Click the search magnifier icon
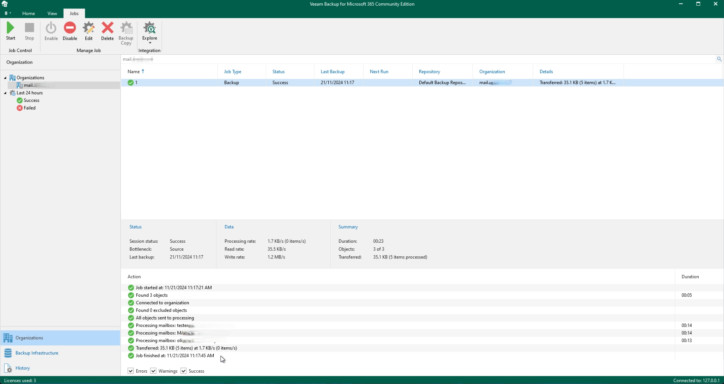The image size is (724, 384). [x=719, y=59]
